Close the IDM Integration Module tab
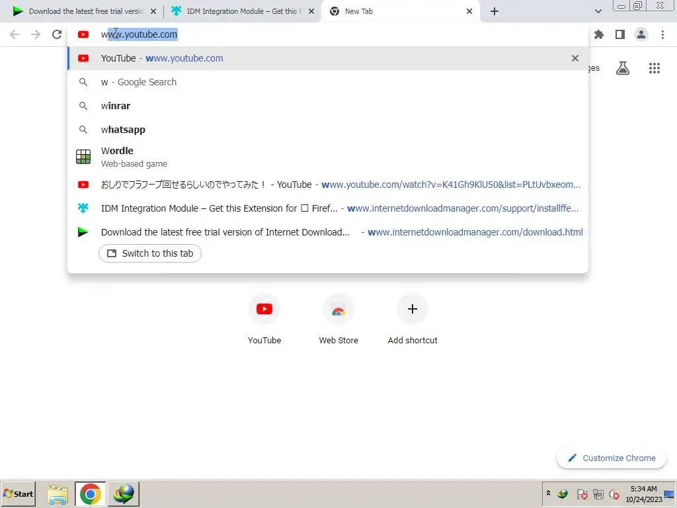This screenshot has height=508, width=677. pos(311,12)
